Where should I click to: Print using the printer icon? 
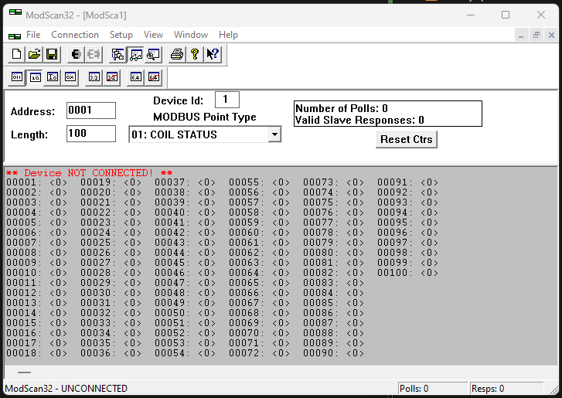tap(177, 55)
